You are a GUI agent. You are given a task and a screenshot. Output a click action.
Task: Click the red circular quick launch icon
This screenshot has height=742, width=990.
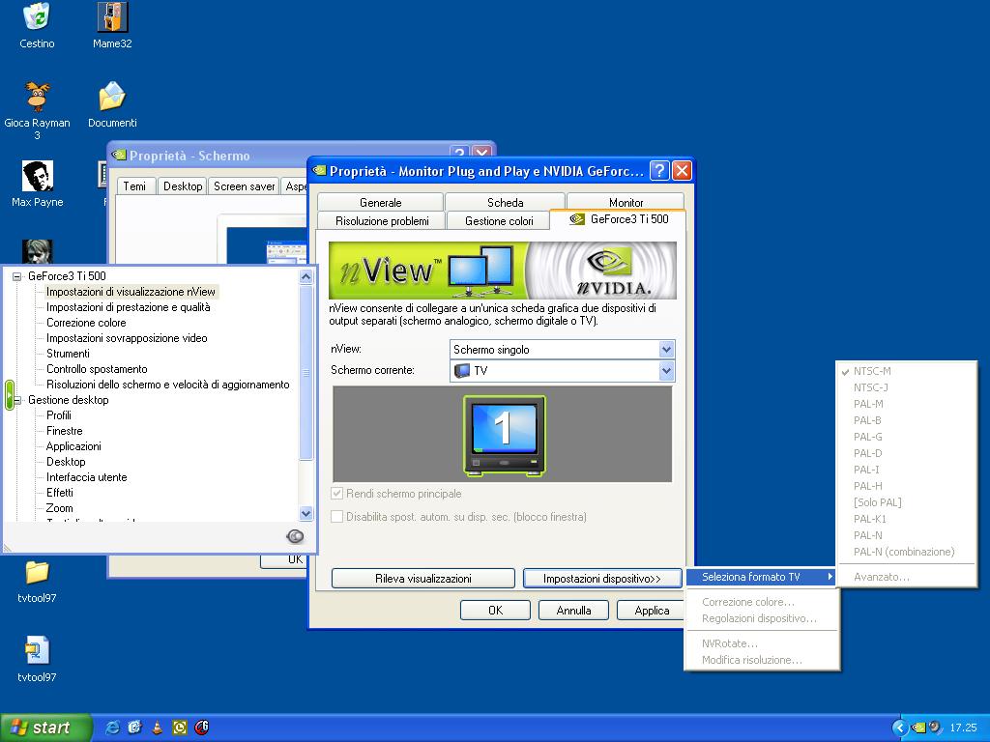(x=202, y=728)
